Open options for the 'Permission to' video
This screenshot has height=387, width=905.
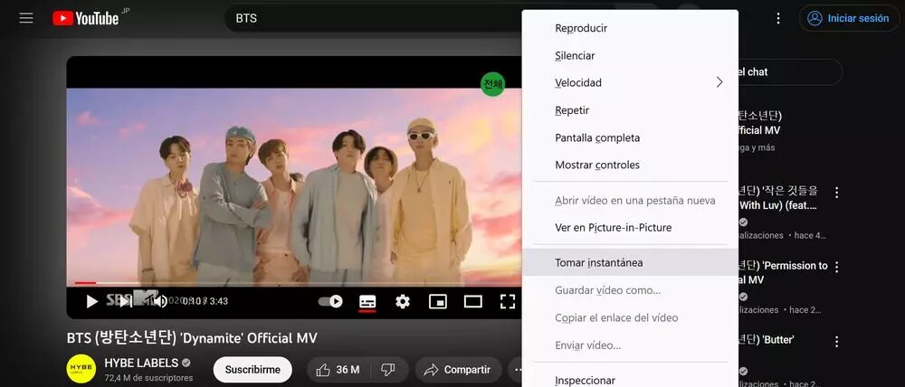click(837, 268)
